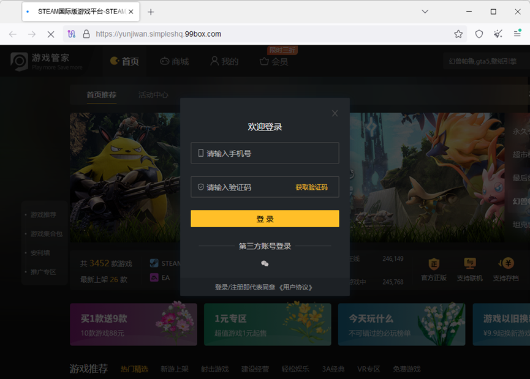The image size is (530, 379).
Task: Select the 热门精选 category tab
Action: point(134,369)
